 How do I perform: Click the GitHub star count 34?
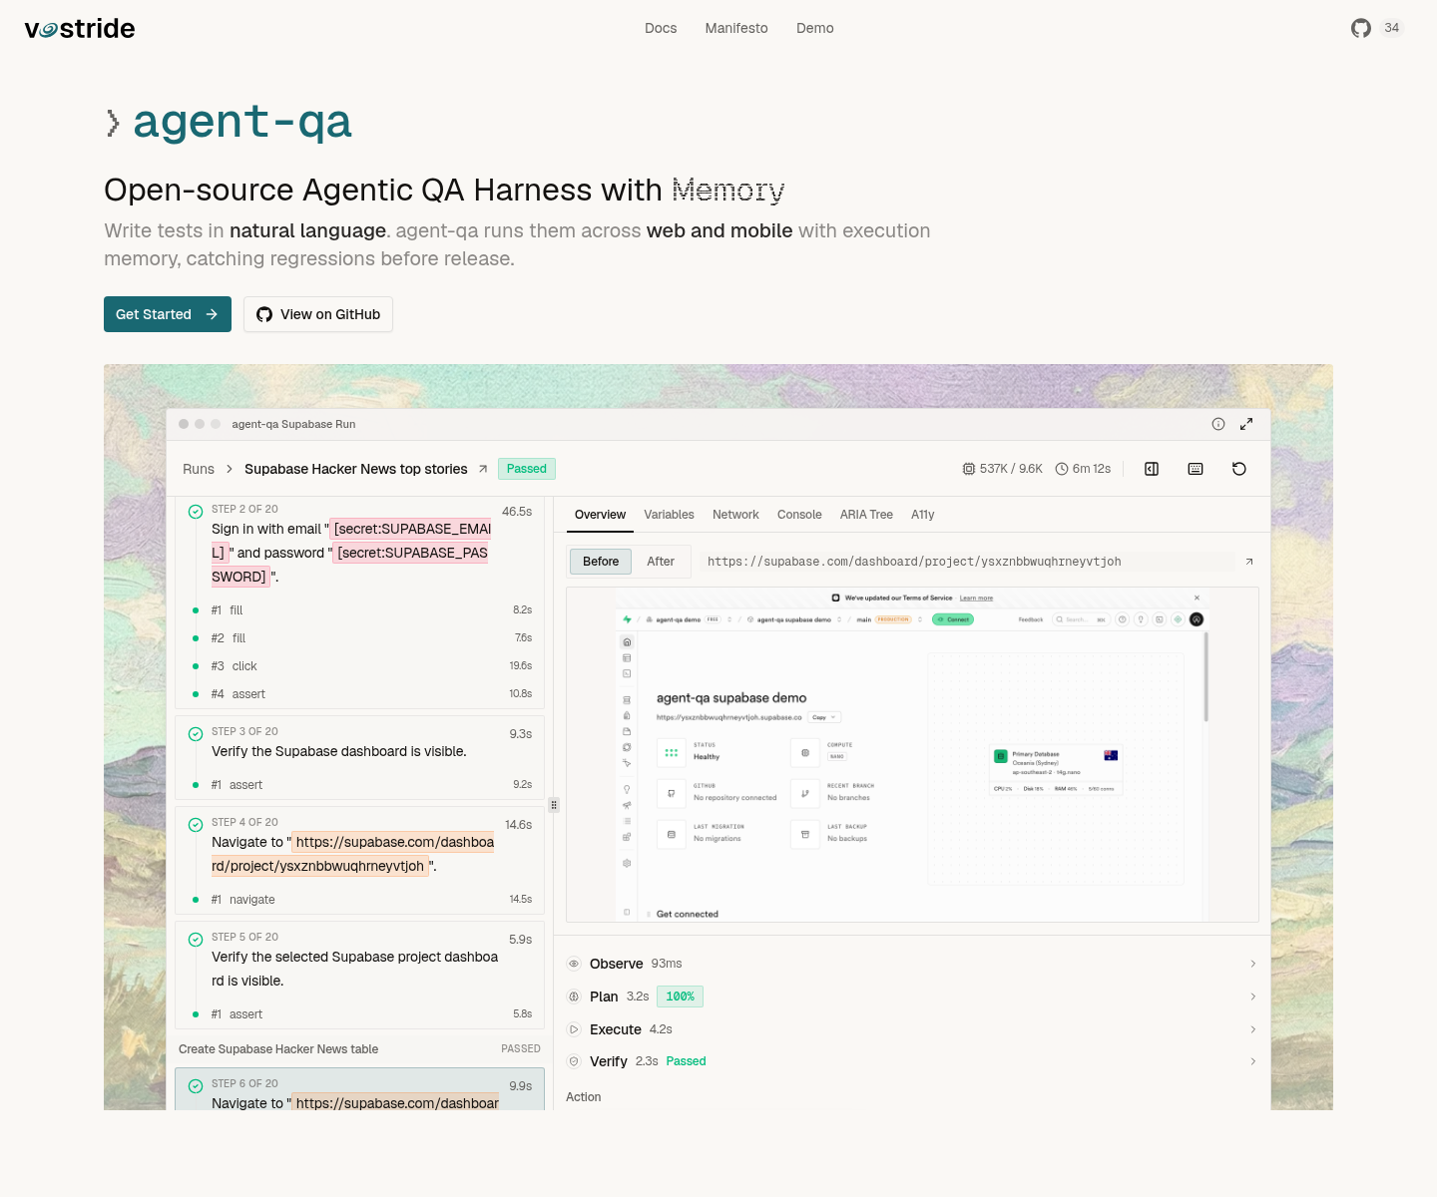(x=1392, y=28)
